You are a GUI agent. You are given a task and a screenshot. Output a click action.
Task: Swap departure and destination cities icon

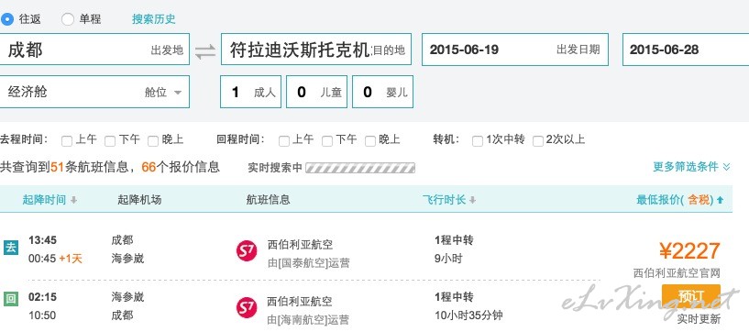coord(205,51)
